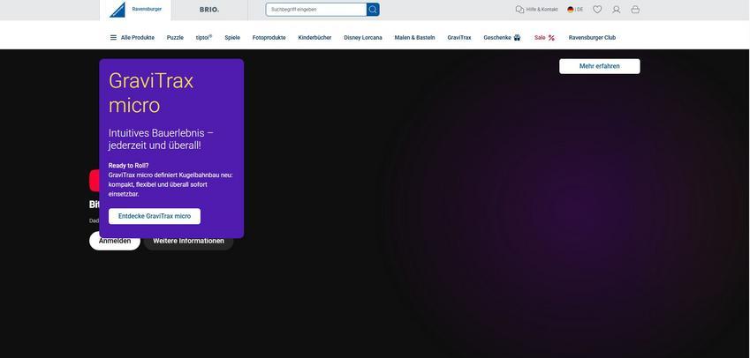Screen dimensions: 750x358
Task: Open the shopping basket icon
Action: click(x=635, y=10)
